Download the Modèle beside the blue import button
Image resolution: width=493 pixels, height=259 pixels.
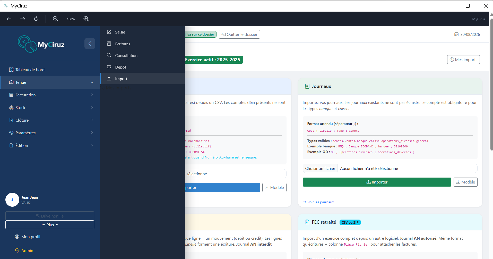[274, 187]
